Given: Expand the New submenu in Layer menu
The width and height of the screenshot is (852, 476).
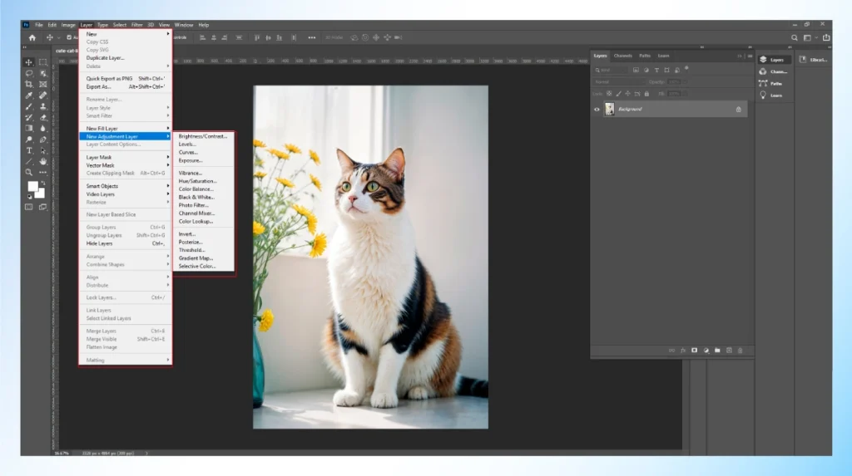Looking at the screenshot, I should click(126, 34).
